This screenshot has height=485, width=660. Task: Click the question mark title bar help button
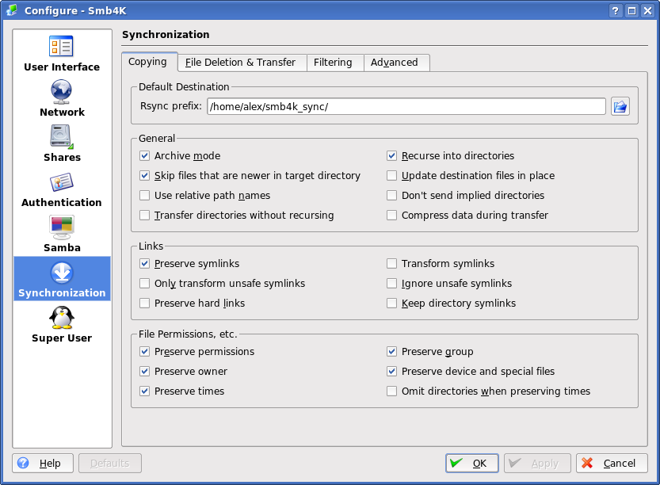[x=616, y=10]
